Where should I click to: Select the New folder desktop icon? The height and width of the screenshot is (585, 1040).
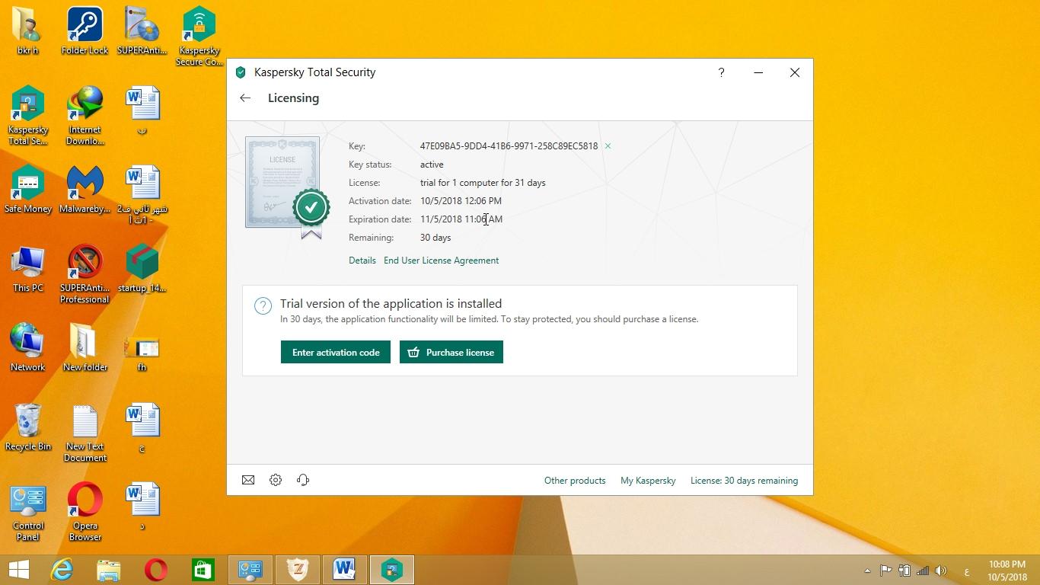click(85, 348)
